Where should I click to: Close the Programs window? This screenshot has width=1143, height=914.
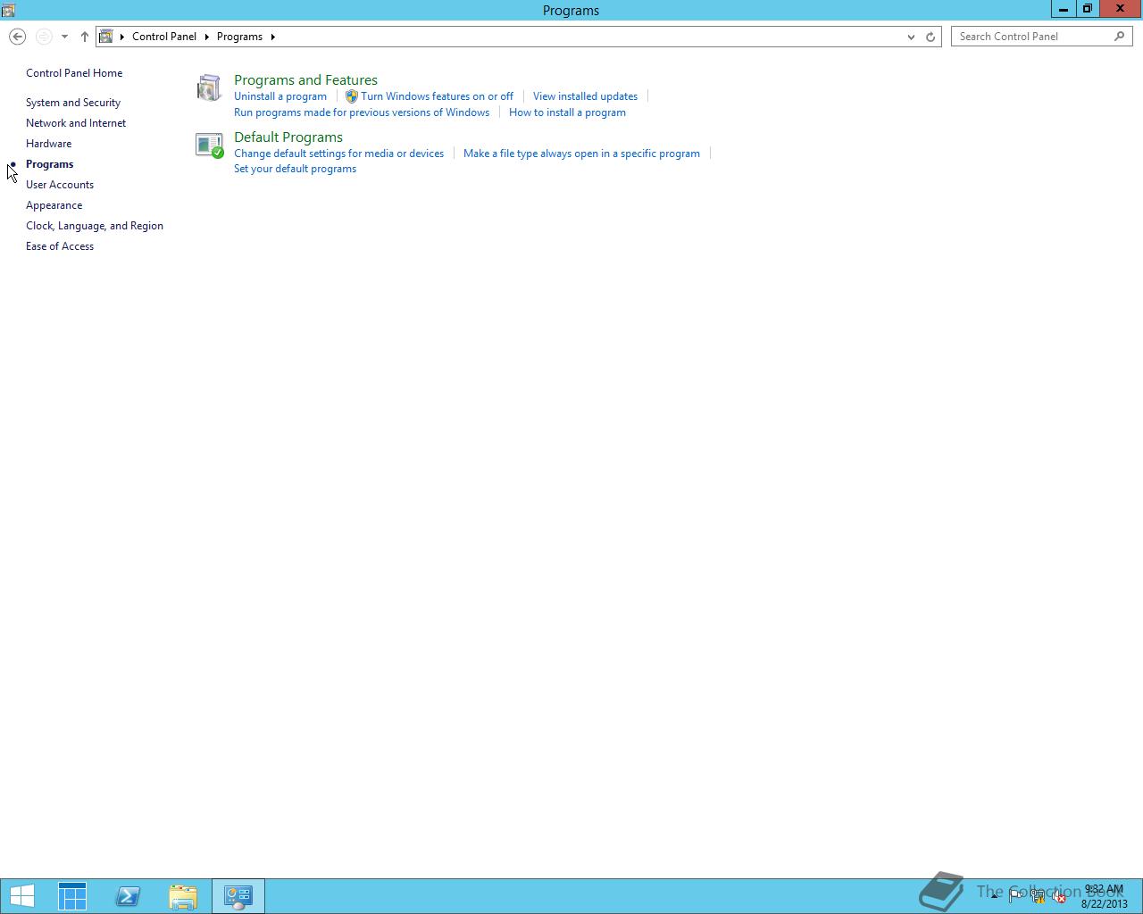coord(1120,9)
